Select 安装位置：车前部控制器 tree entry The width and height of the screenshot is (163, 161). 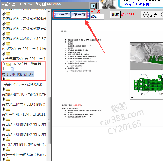point(22,84)
